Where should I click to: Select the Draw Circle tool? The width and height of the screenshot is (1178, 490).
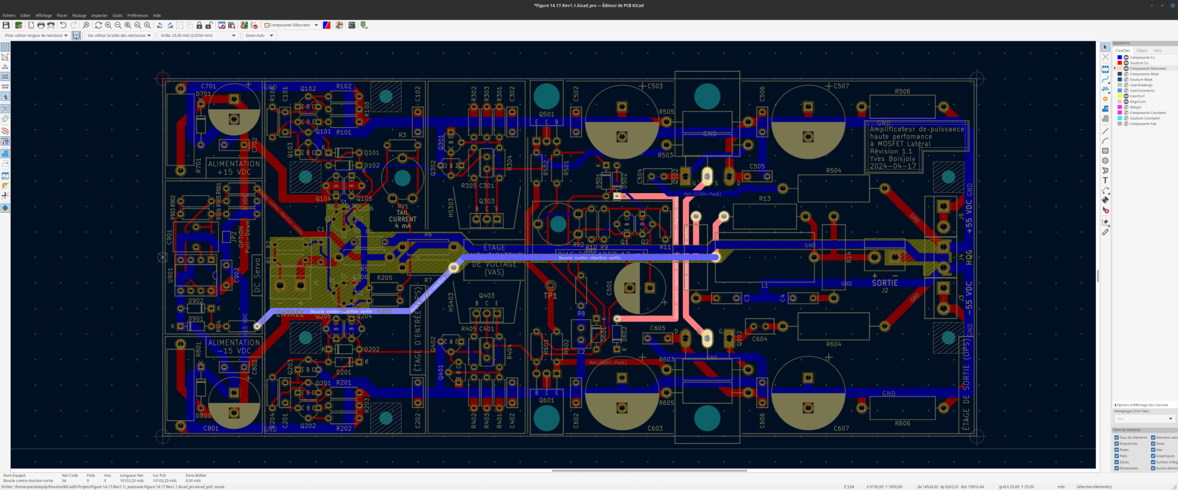(1105, 160)
